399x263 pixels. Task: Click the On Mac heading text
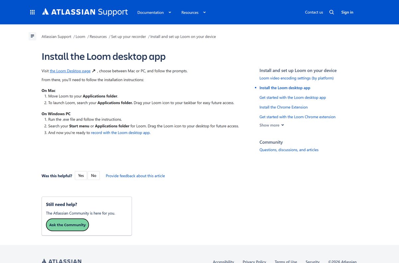(49, 90)
